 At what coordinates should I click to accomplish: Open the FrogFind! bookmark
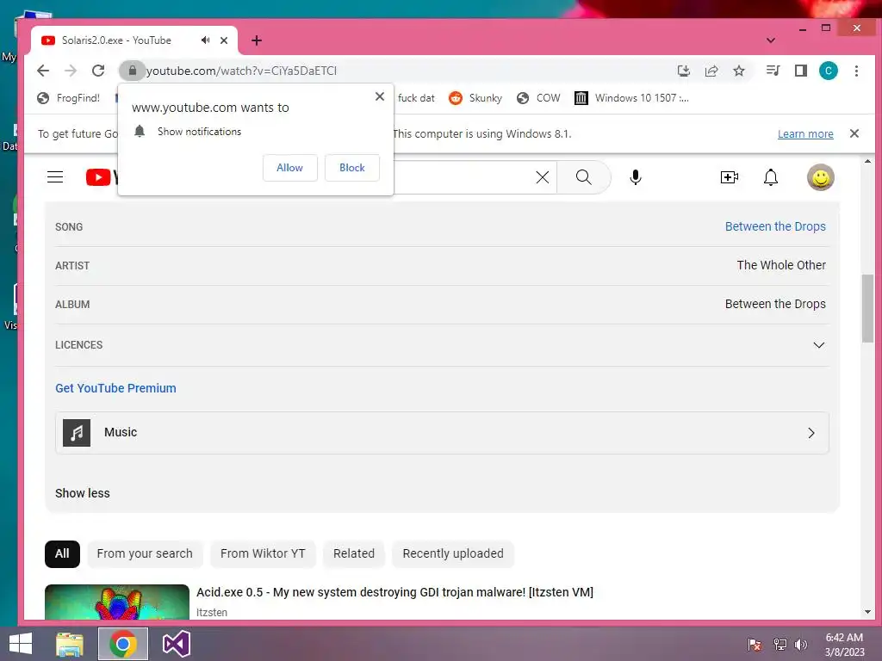(x=69, y=98)
